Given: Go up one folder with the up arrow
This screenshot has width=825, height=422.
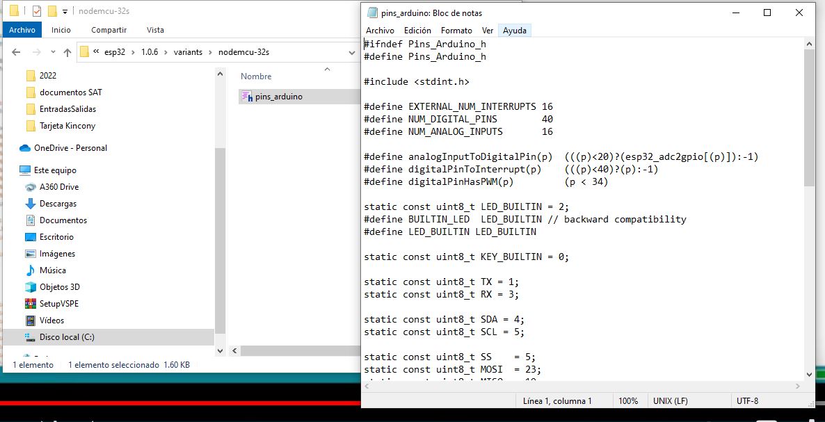Looking at the screenshot, I should pos(67,52).
